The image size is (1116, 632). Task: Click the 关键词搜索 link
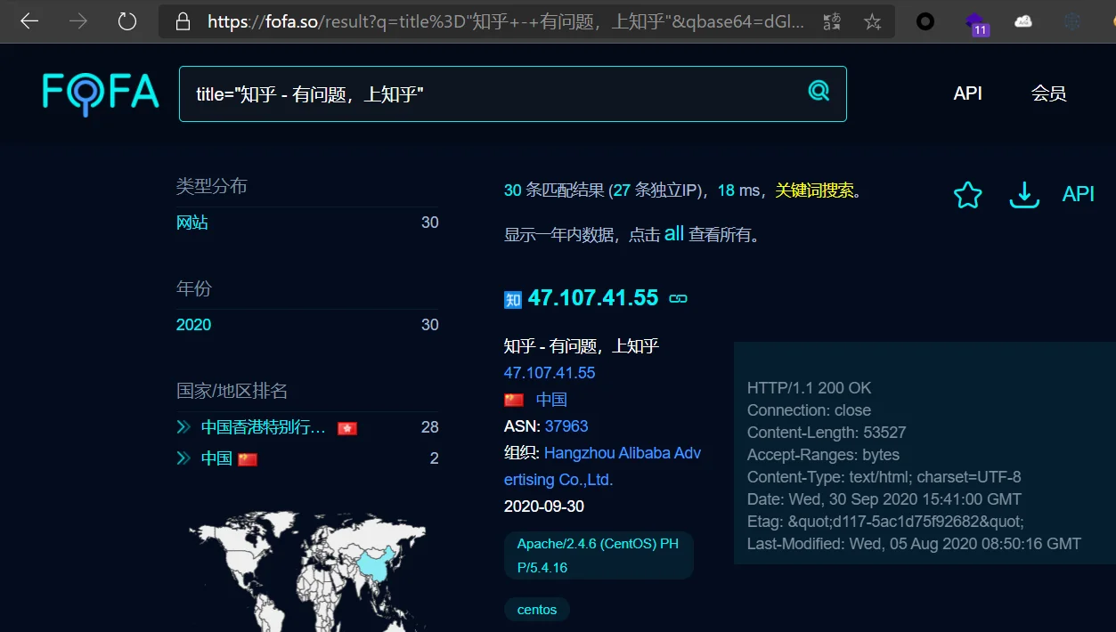[814, 190]
